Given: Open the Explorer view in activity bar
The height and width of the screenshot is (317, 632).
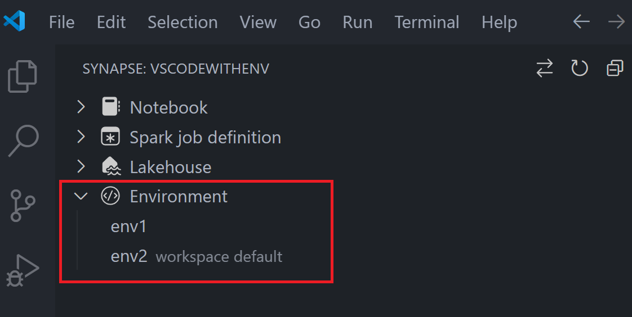Looking at the screenshot, I should tap(23, 76).
